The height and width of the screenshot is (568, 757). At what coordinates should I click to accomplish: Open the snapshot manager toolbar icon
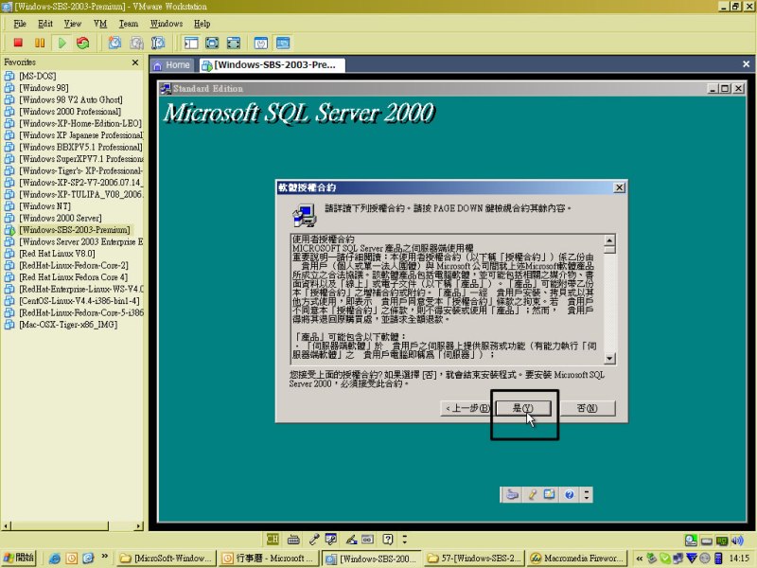click(x=158, y=43)
